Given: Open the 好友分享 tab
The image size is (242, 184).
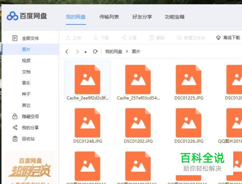Looking at the screenshot, I should (142, 17).
